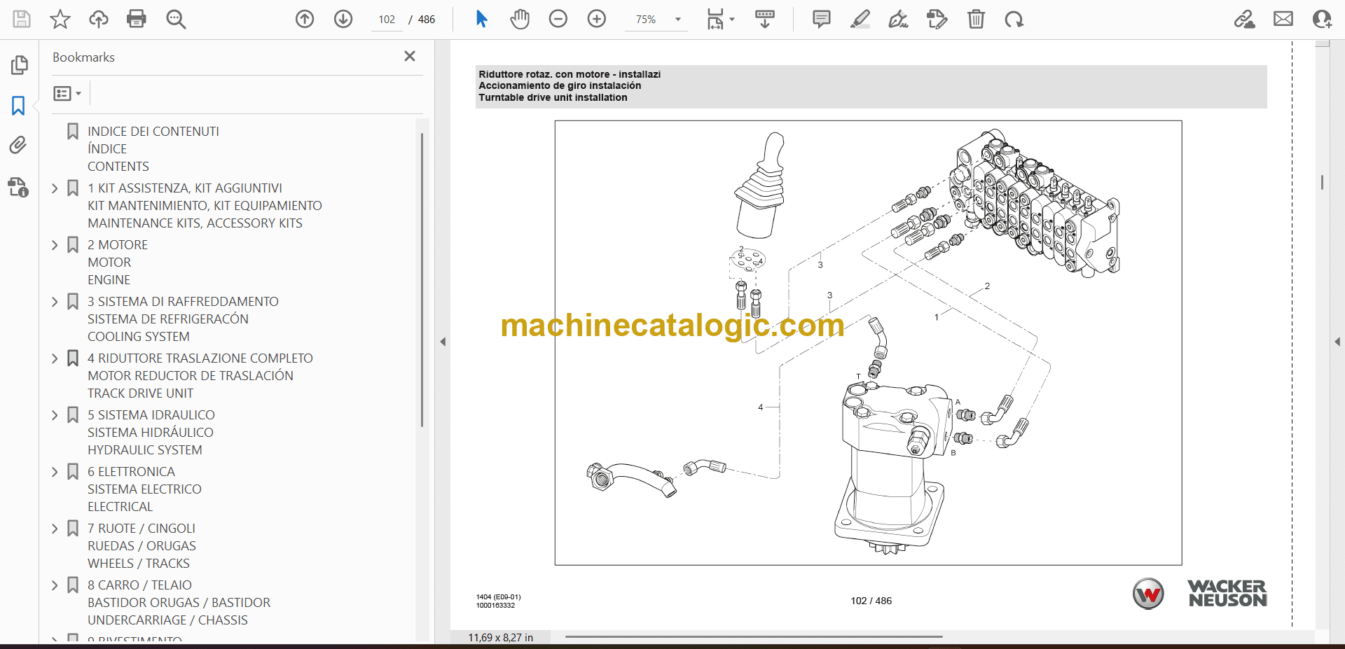Go to the previous page

tap(305, 19)
